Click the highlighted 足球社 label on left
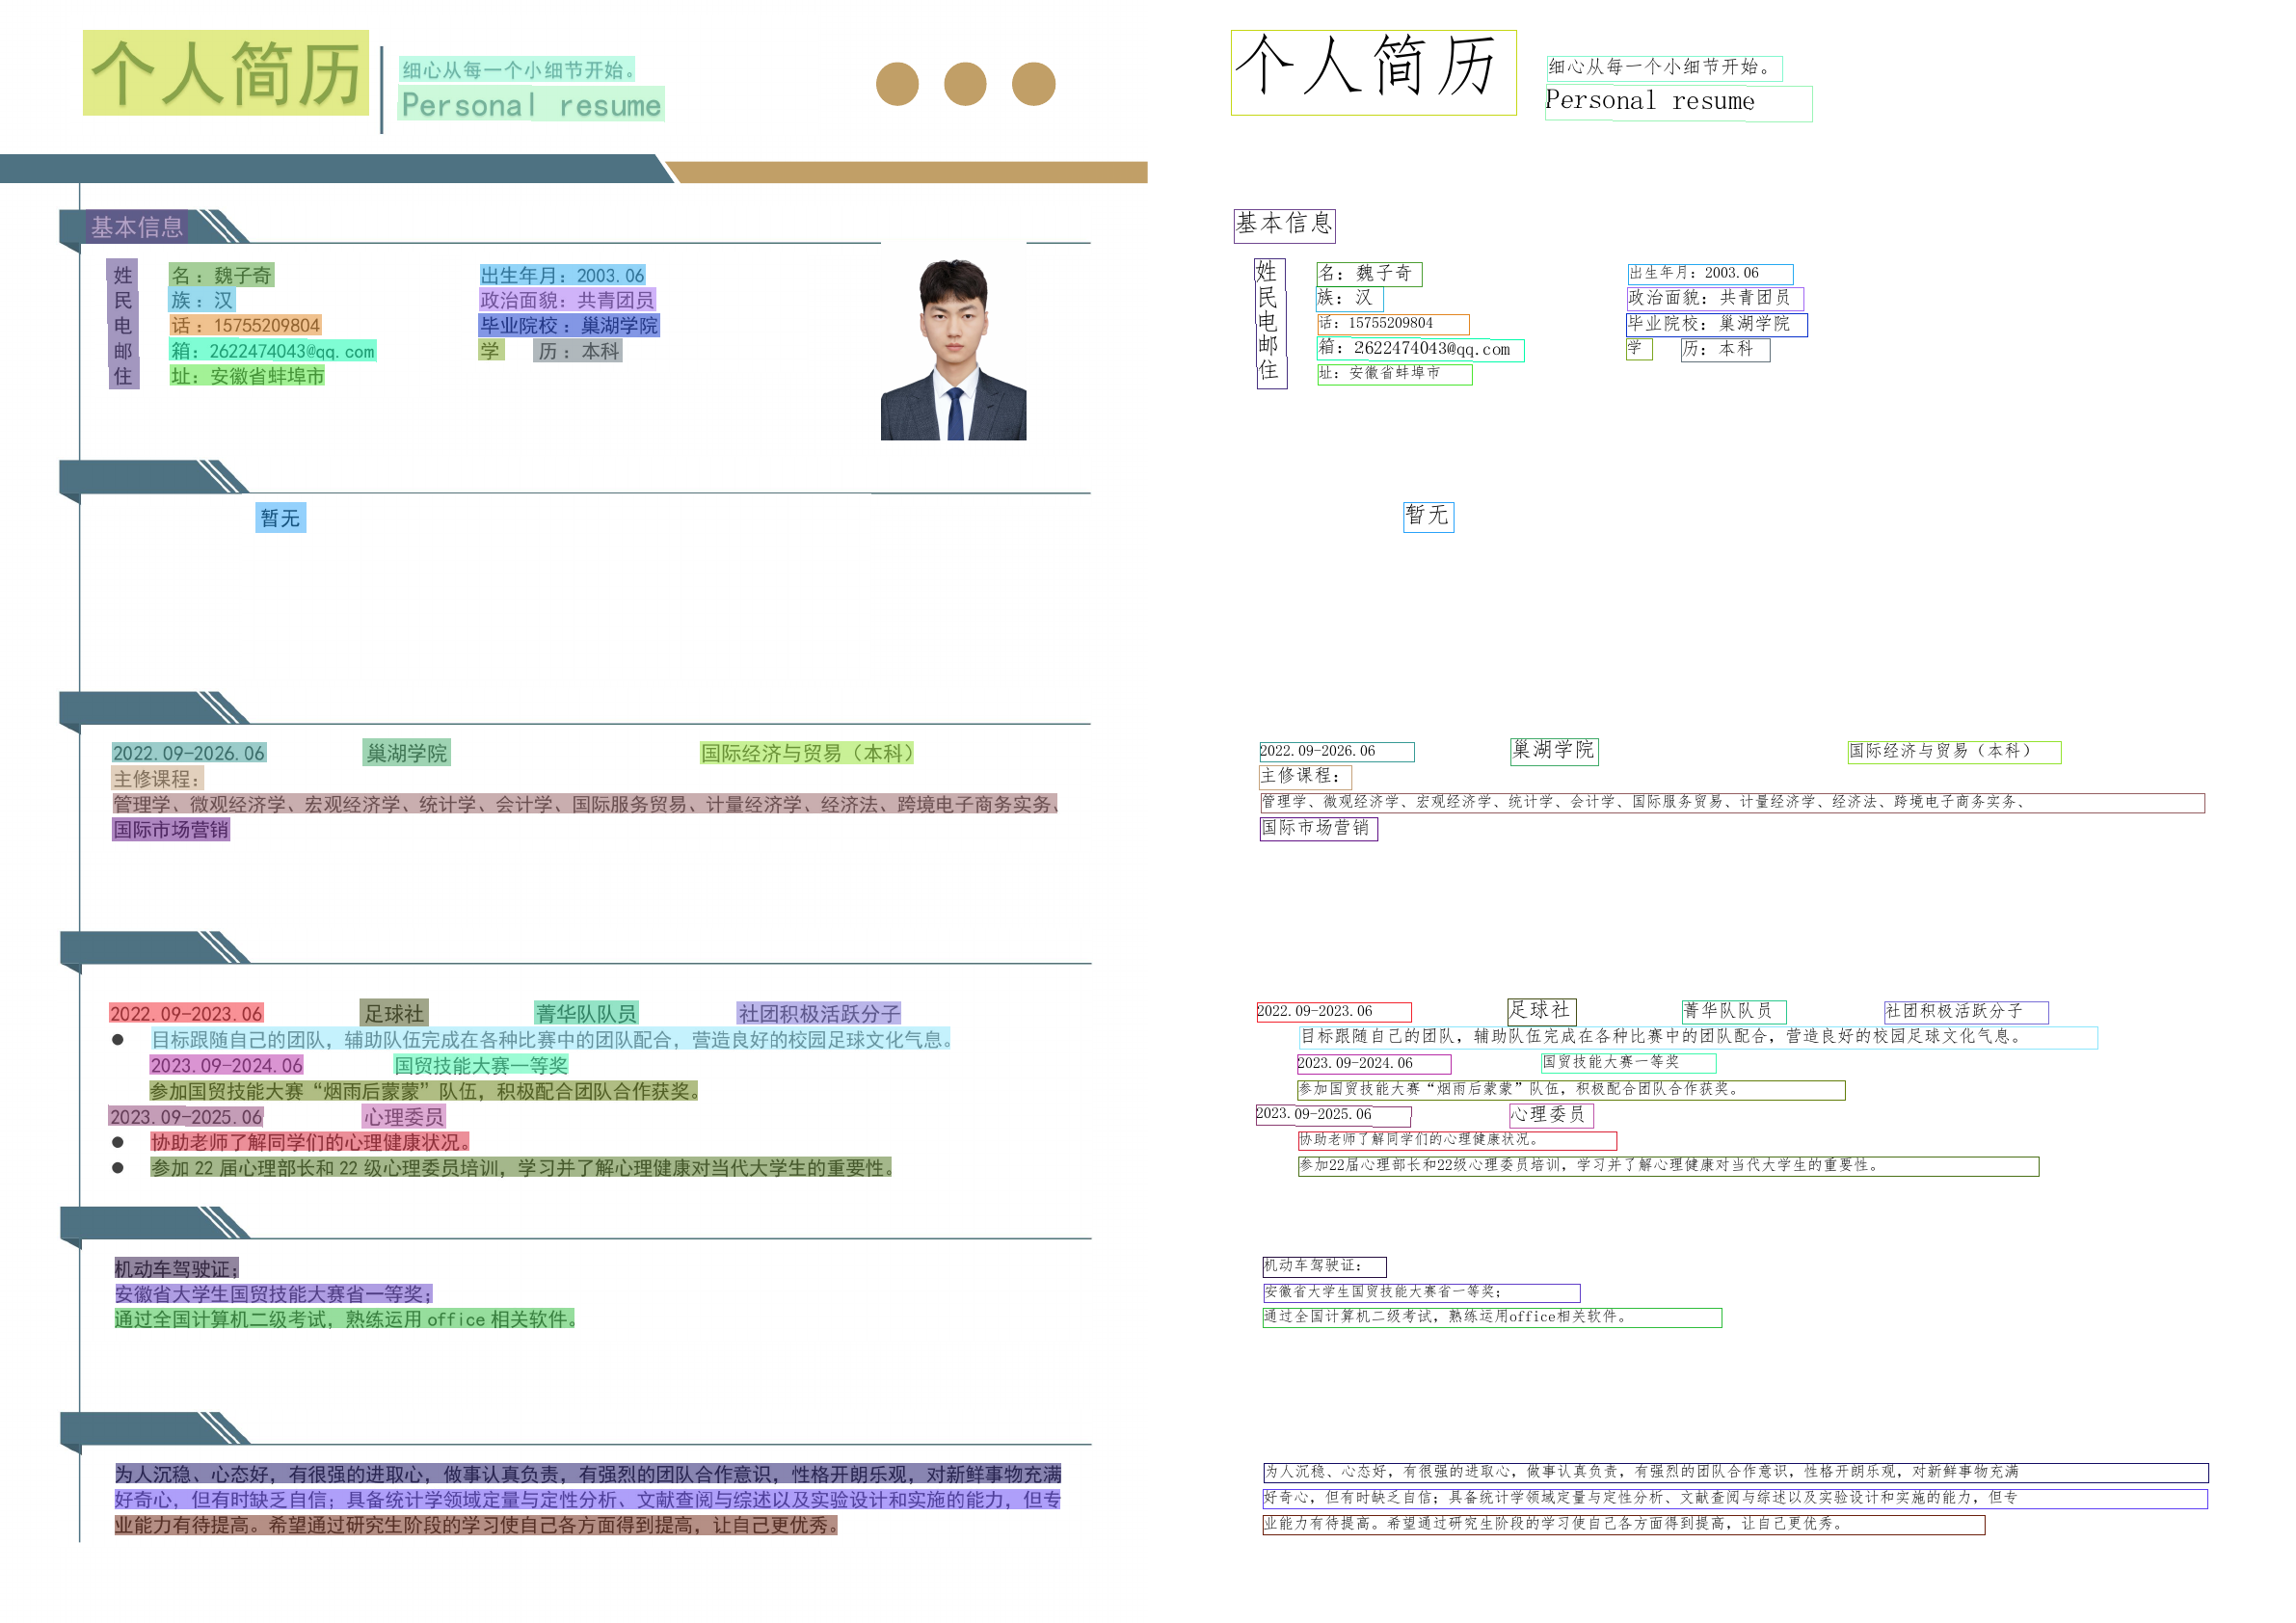Screen dimensions: 2296x1623 394,1013
